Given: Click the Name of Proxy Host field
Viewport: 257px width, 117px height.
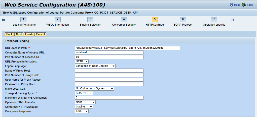Looking at the screenshot, I should click(109, 71).
